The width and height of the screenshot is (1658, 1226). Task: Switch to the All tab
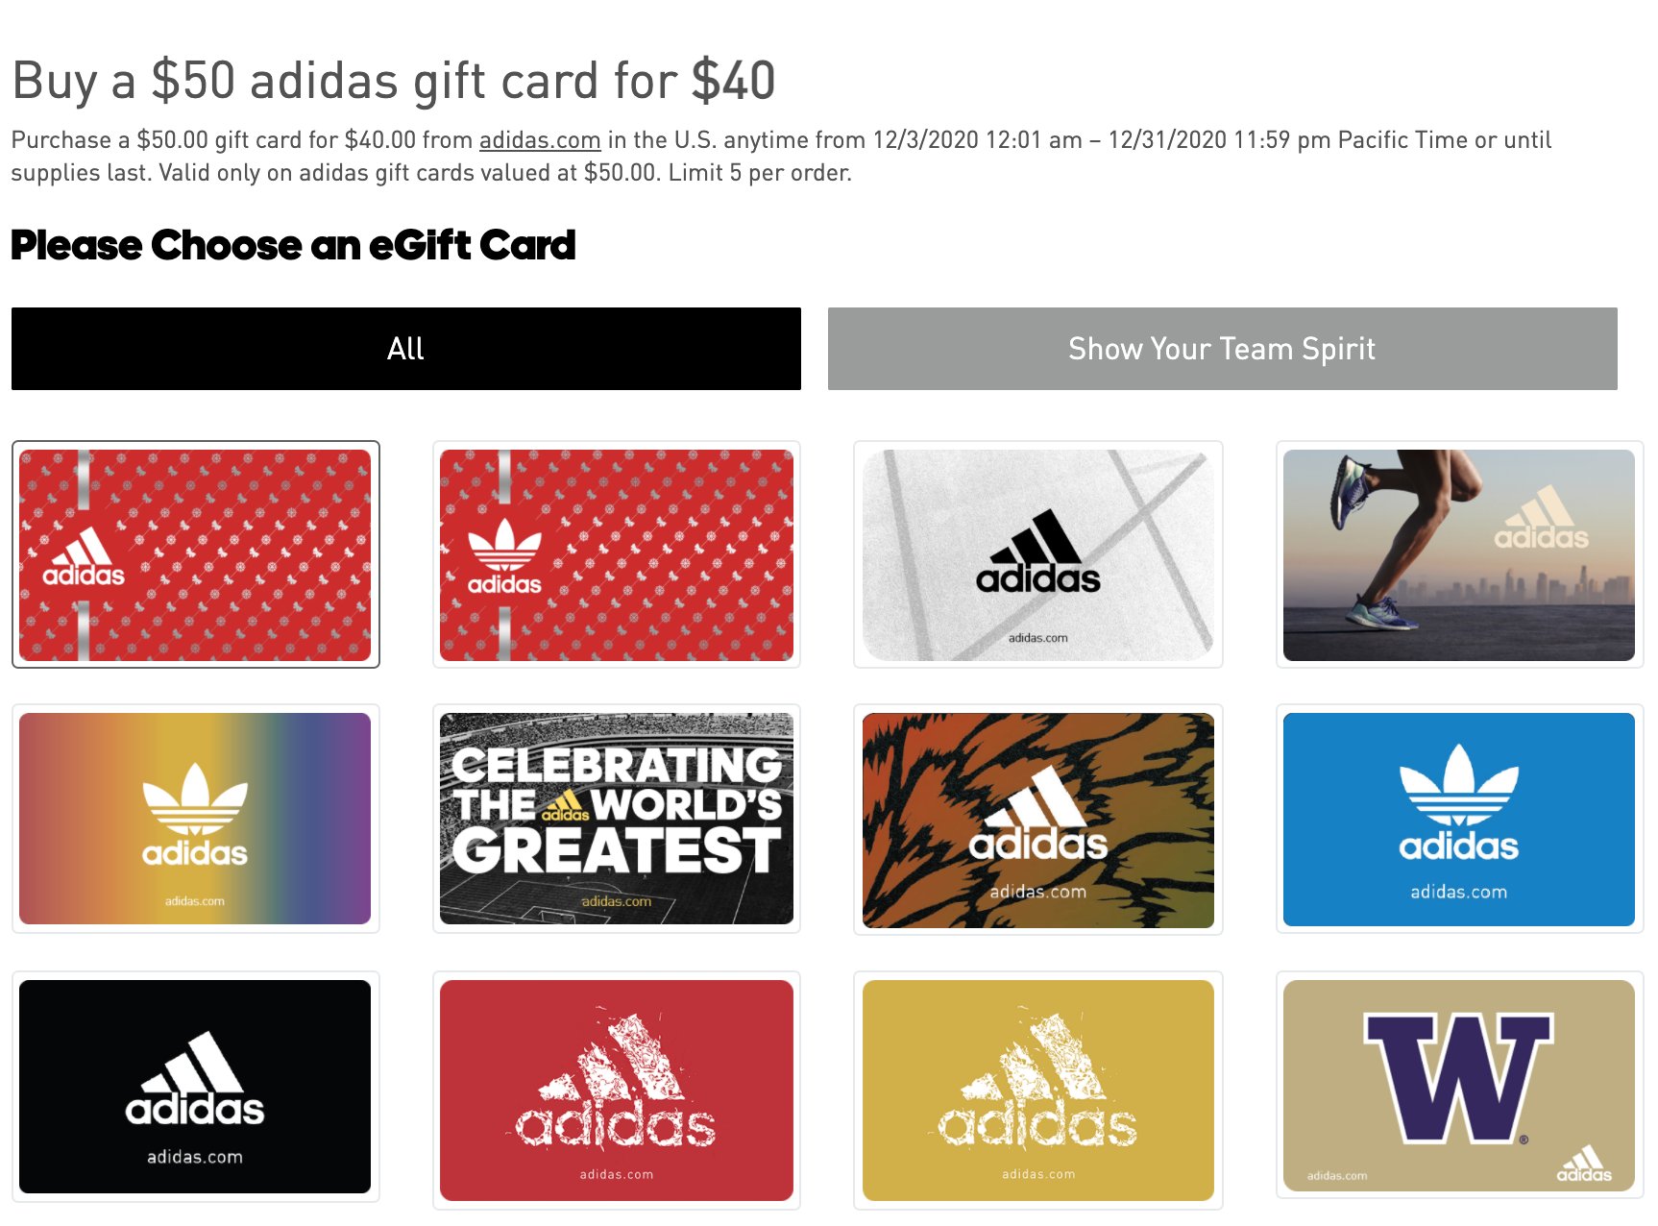point(405,349)
